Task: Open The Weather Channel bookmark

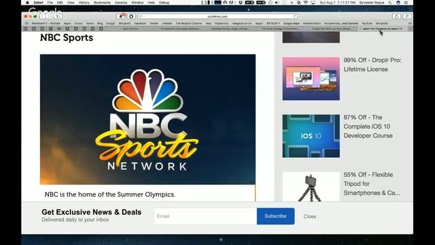Action: (189, 23)
